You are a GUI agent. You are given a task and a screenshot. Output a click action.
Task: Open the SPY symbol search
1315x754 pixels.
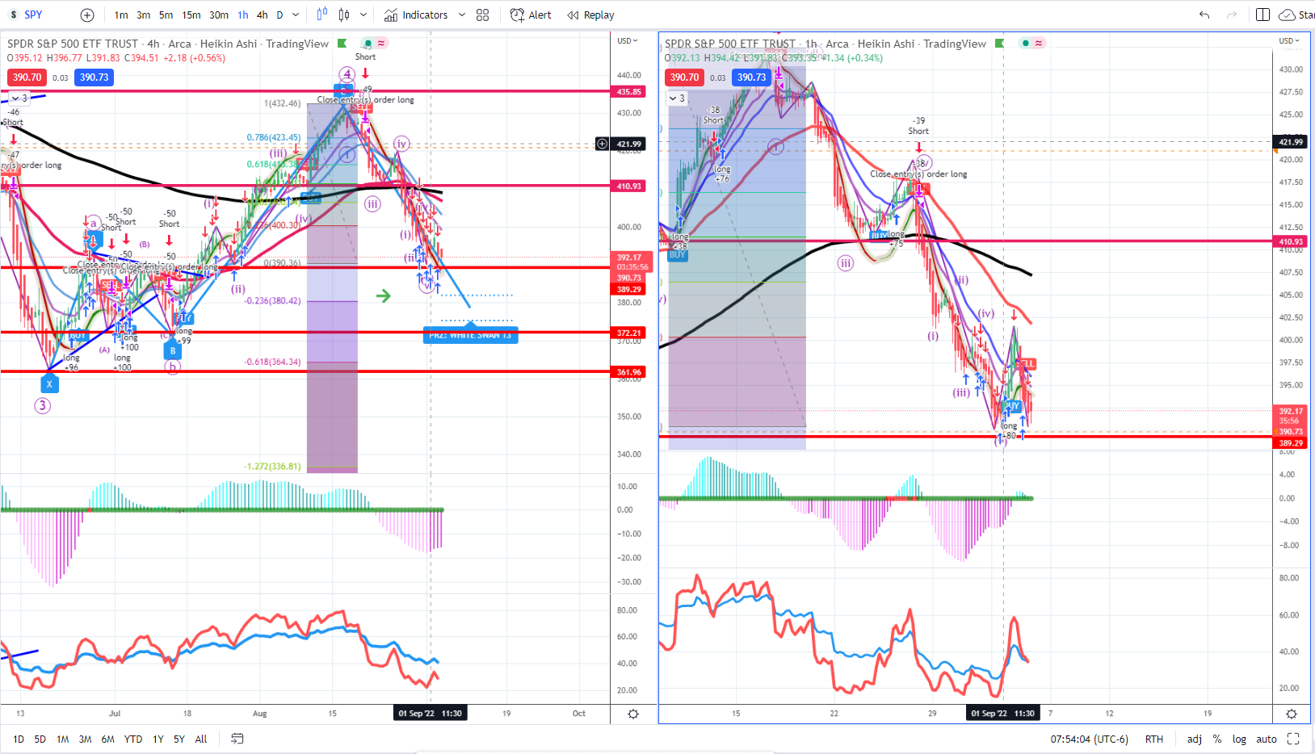click(32, 15)
